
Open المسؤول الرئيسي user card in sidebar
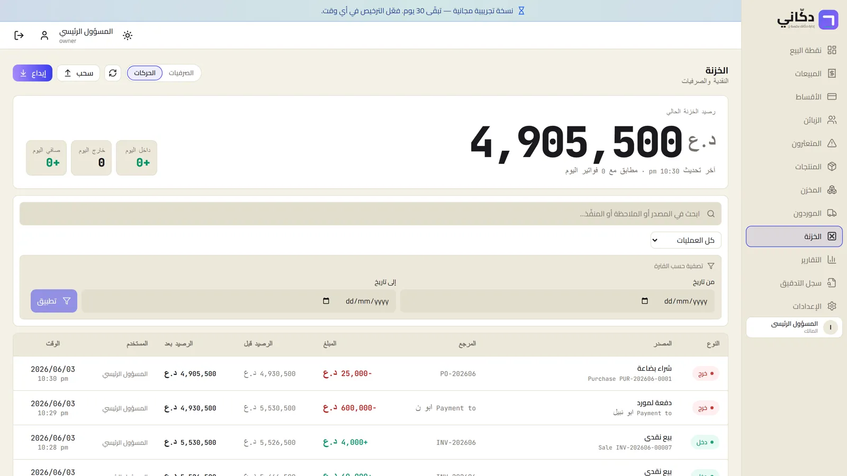coord(794,327)
